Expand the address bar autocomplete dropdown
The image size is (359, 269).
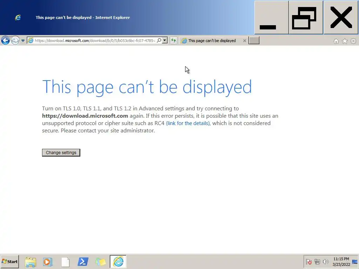pos(165,41)
